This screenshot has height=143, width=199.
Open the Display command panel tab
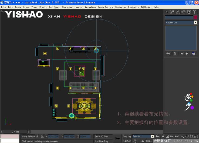(x=189, y=12)
